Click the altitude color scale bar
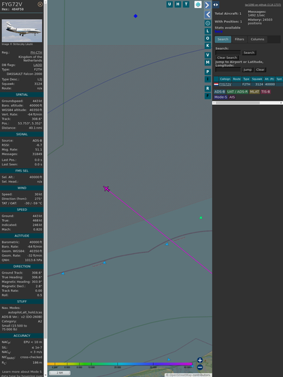 120,364
